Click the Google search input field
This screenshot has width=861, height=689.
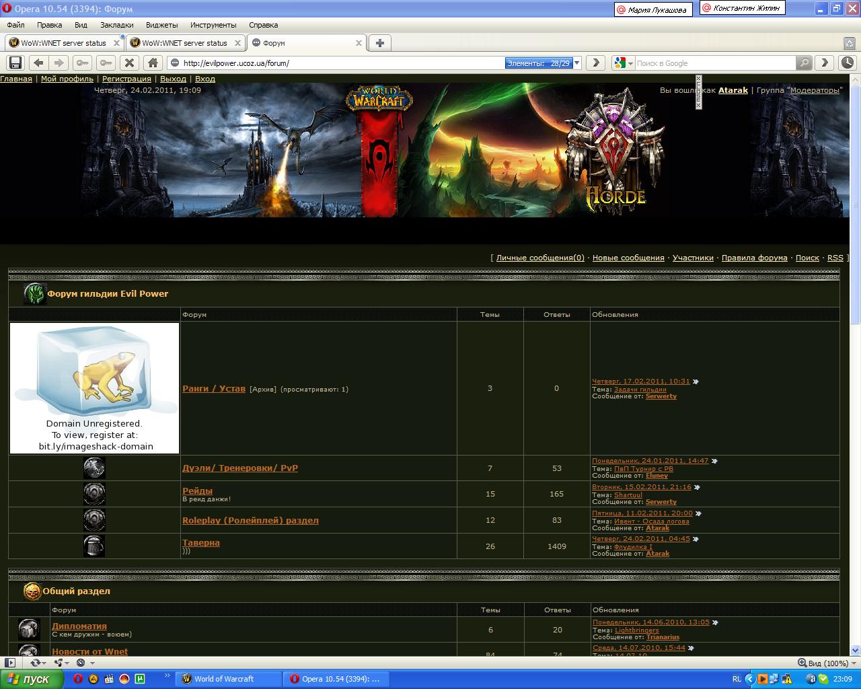pyautogui.click(x=716, y=63)
